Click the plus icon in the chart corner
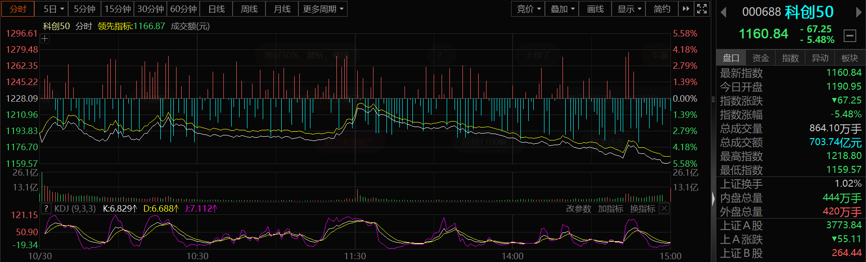Viewport: 866px width, 262px height. (44, 39)
